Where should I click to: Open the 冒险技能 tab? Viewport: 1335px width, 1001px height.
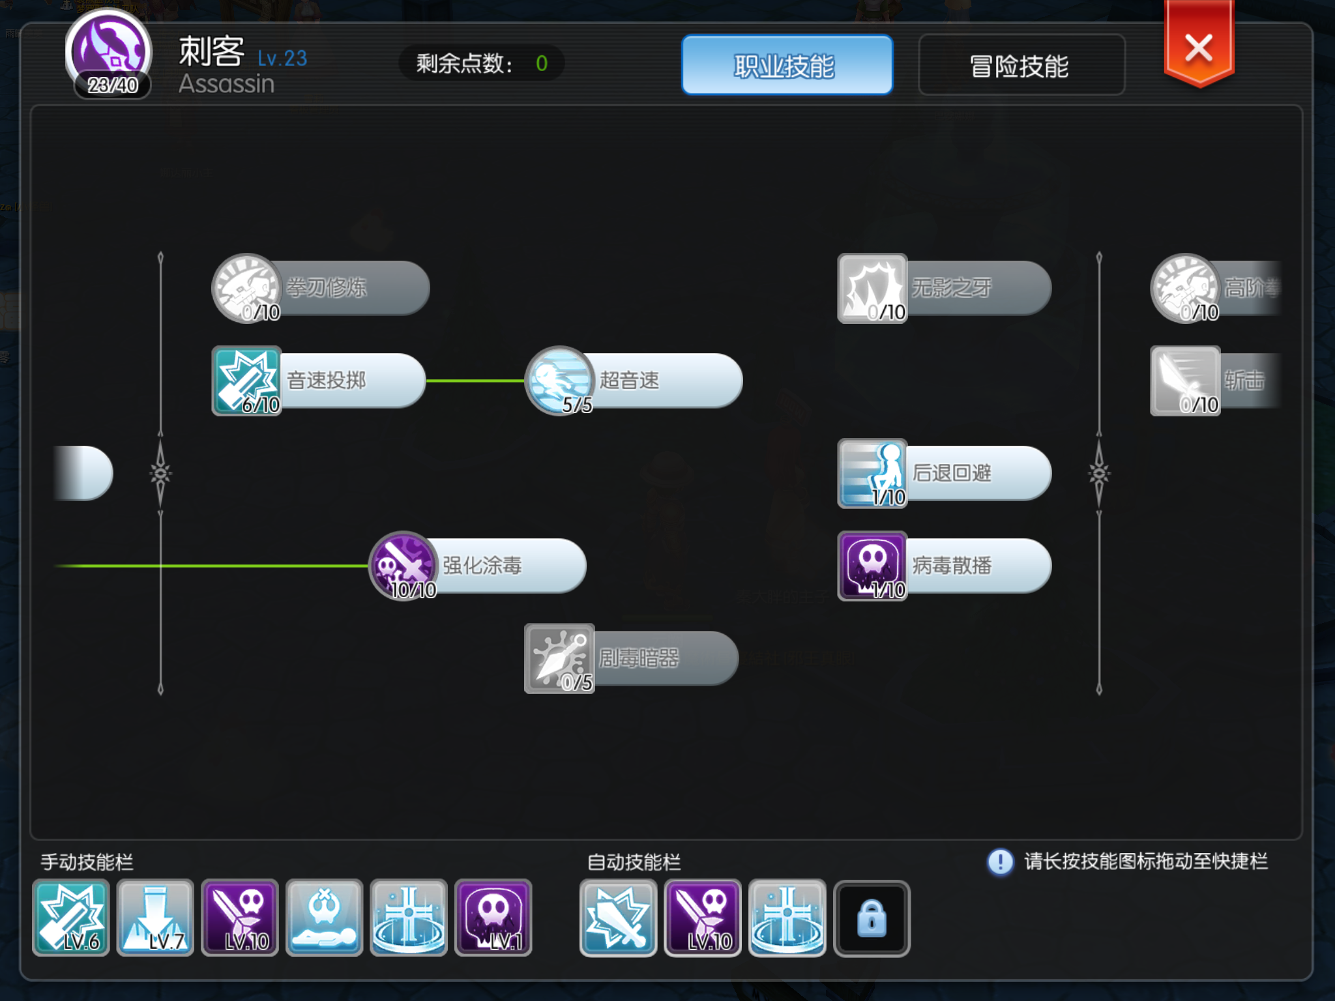pyautogui.click(x=1021, y=65)
